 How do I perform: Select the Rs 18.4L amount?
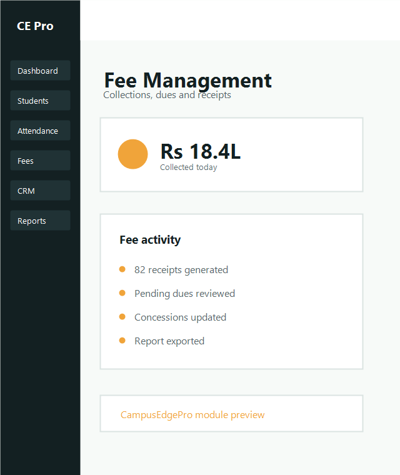(x=200, y=151)
